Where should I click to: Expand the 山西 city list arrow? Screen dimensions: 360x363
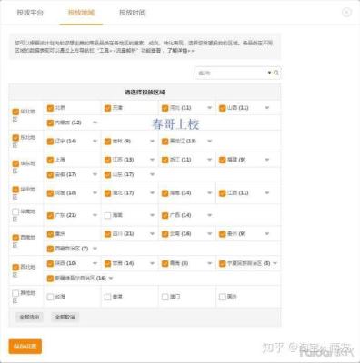coord(267,108)
